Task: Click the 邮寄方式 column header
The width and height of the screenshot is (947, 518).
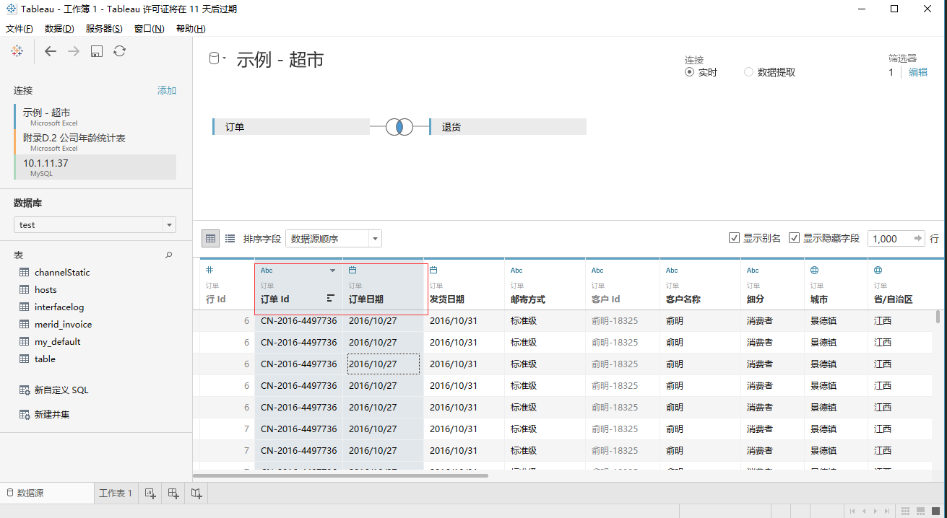Action: 545,285
